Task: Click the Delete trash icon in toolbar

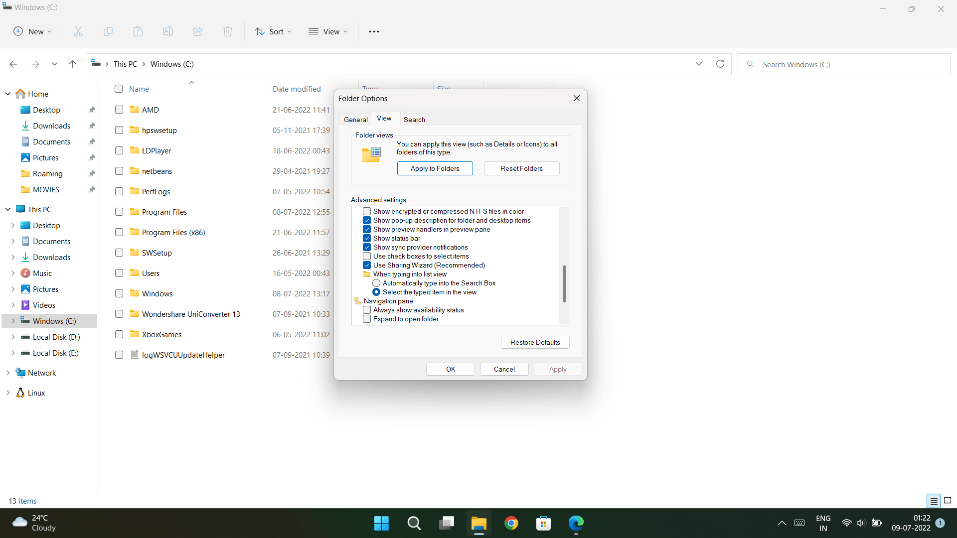Action: (x=228, y=31)
